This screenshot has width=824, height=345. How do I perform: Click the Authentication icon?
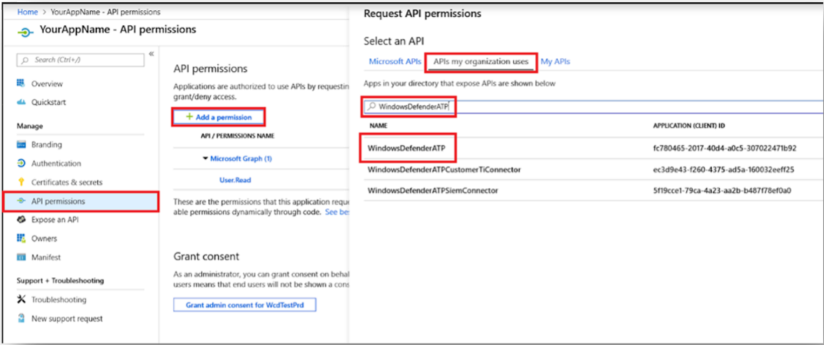coord(22,163)
